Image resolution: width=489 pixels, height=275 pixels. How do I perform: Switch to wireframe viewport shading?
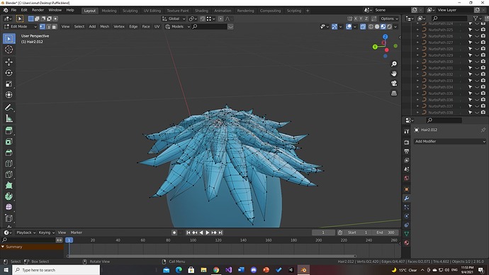pos(371,26)
